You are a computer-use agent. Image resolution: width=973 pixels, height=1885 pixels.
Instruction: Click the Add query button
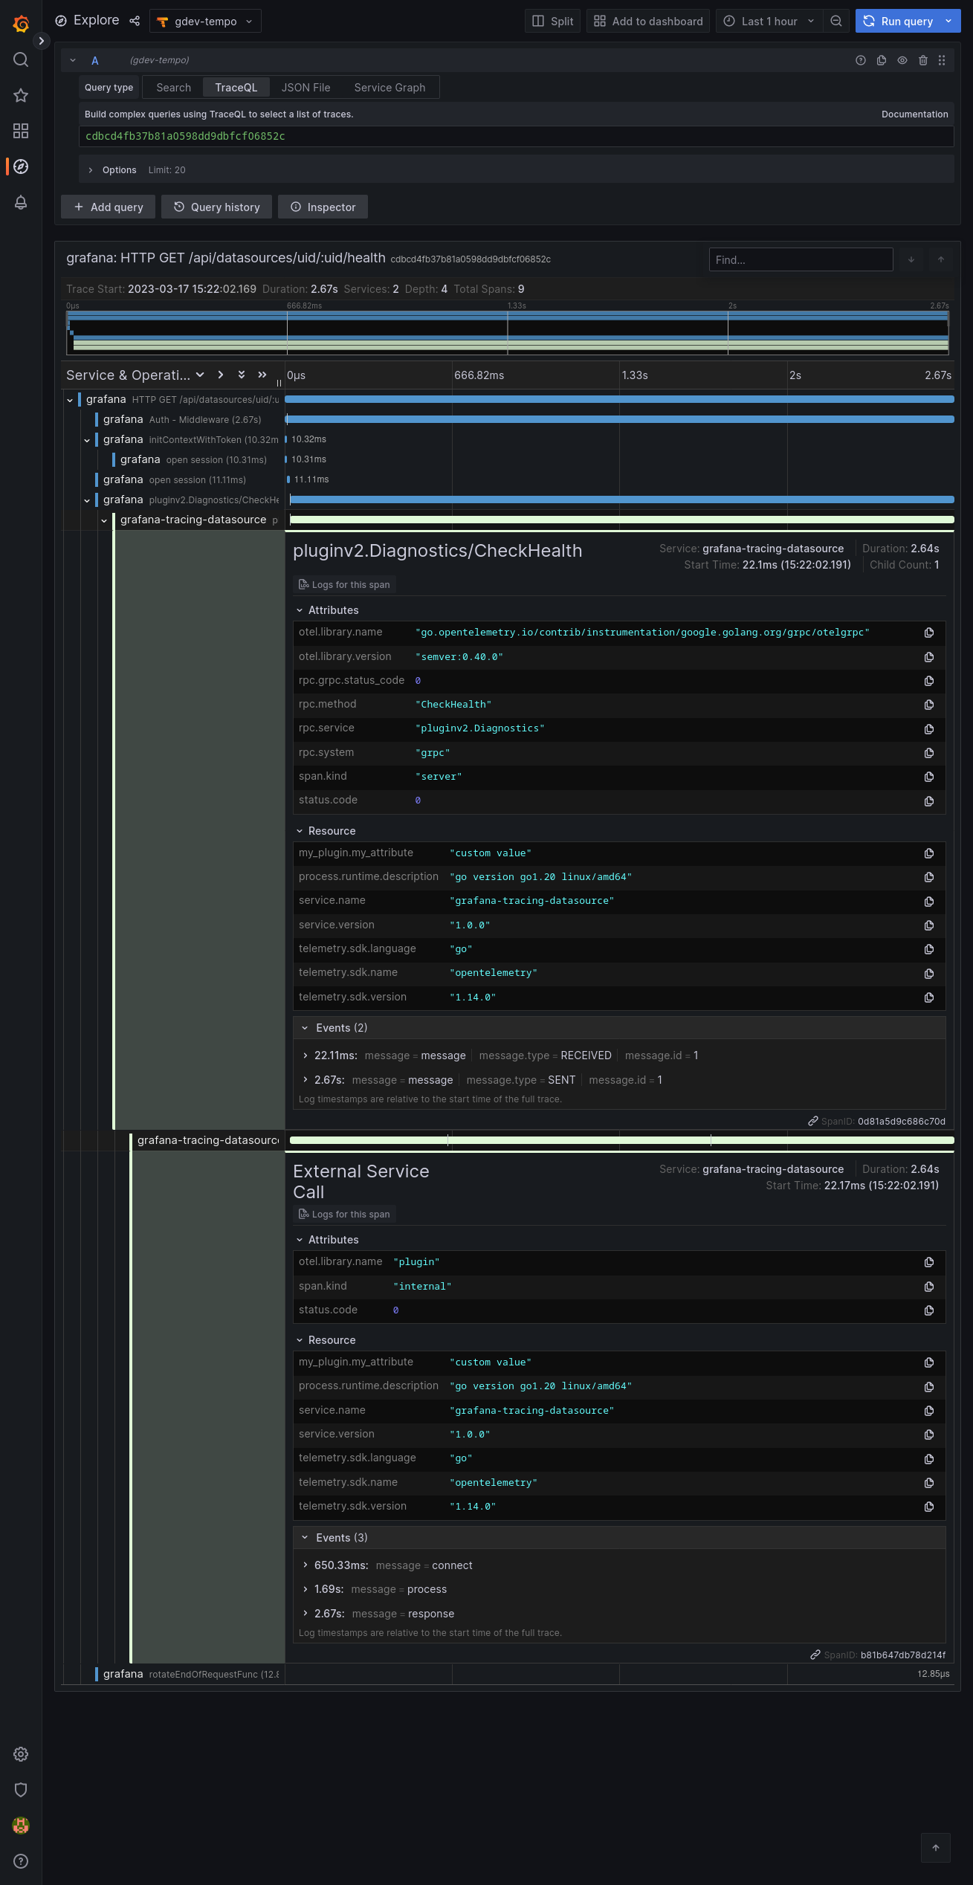[108, 207]
